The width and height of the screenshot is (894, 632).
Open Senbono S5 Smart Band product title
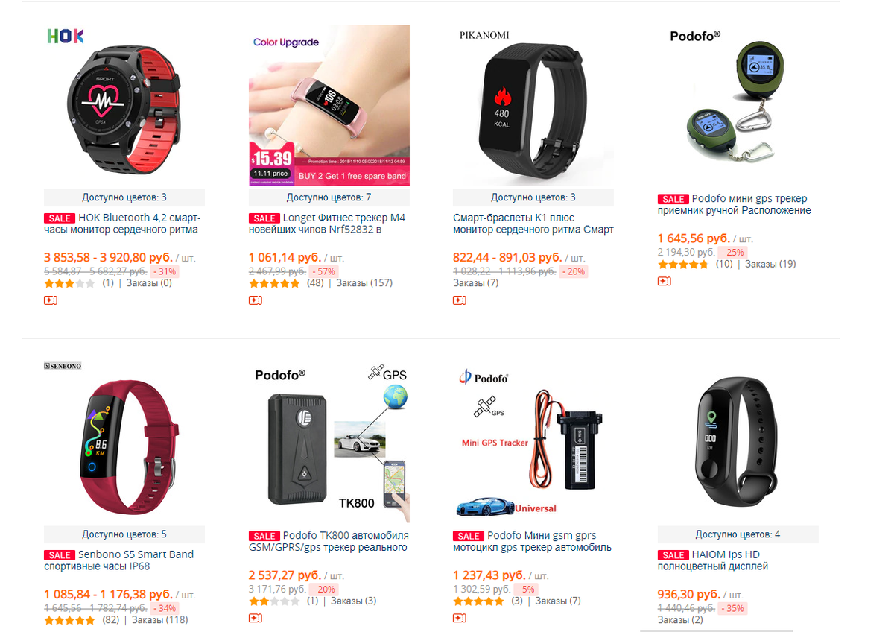119,560
